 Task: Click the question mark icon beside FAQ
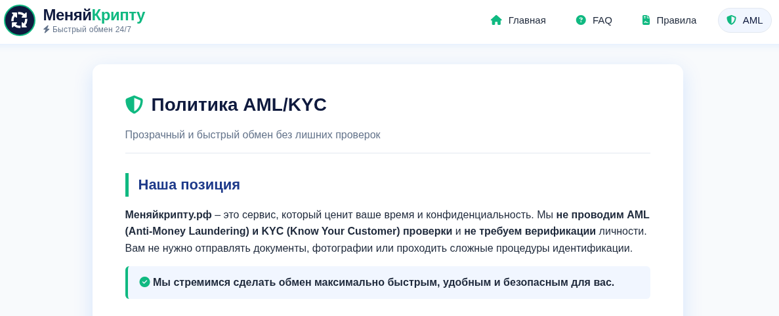581,20
